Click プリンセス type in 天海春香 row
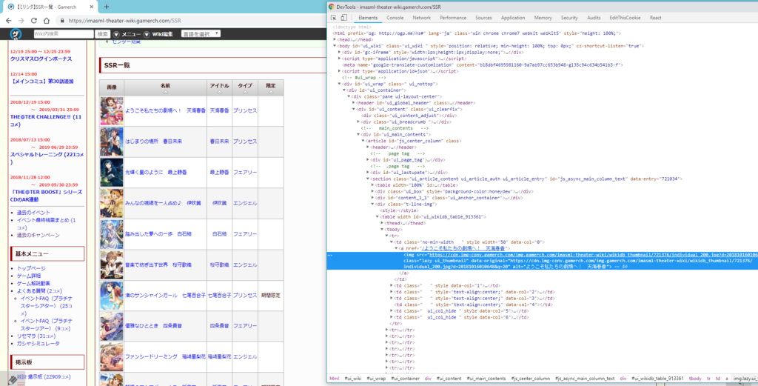This screenshot has height=386, width=758. 244,111
